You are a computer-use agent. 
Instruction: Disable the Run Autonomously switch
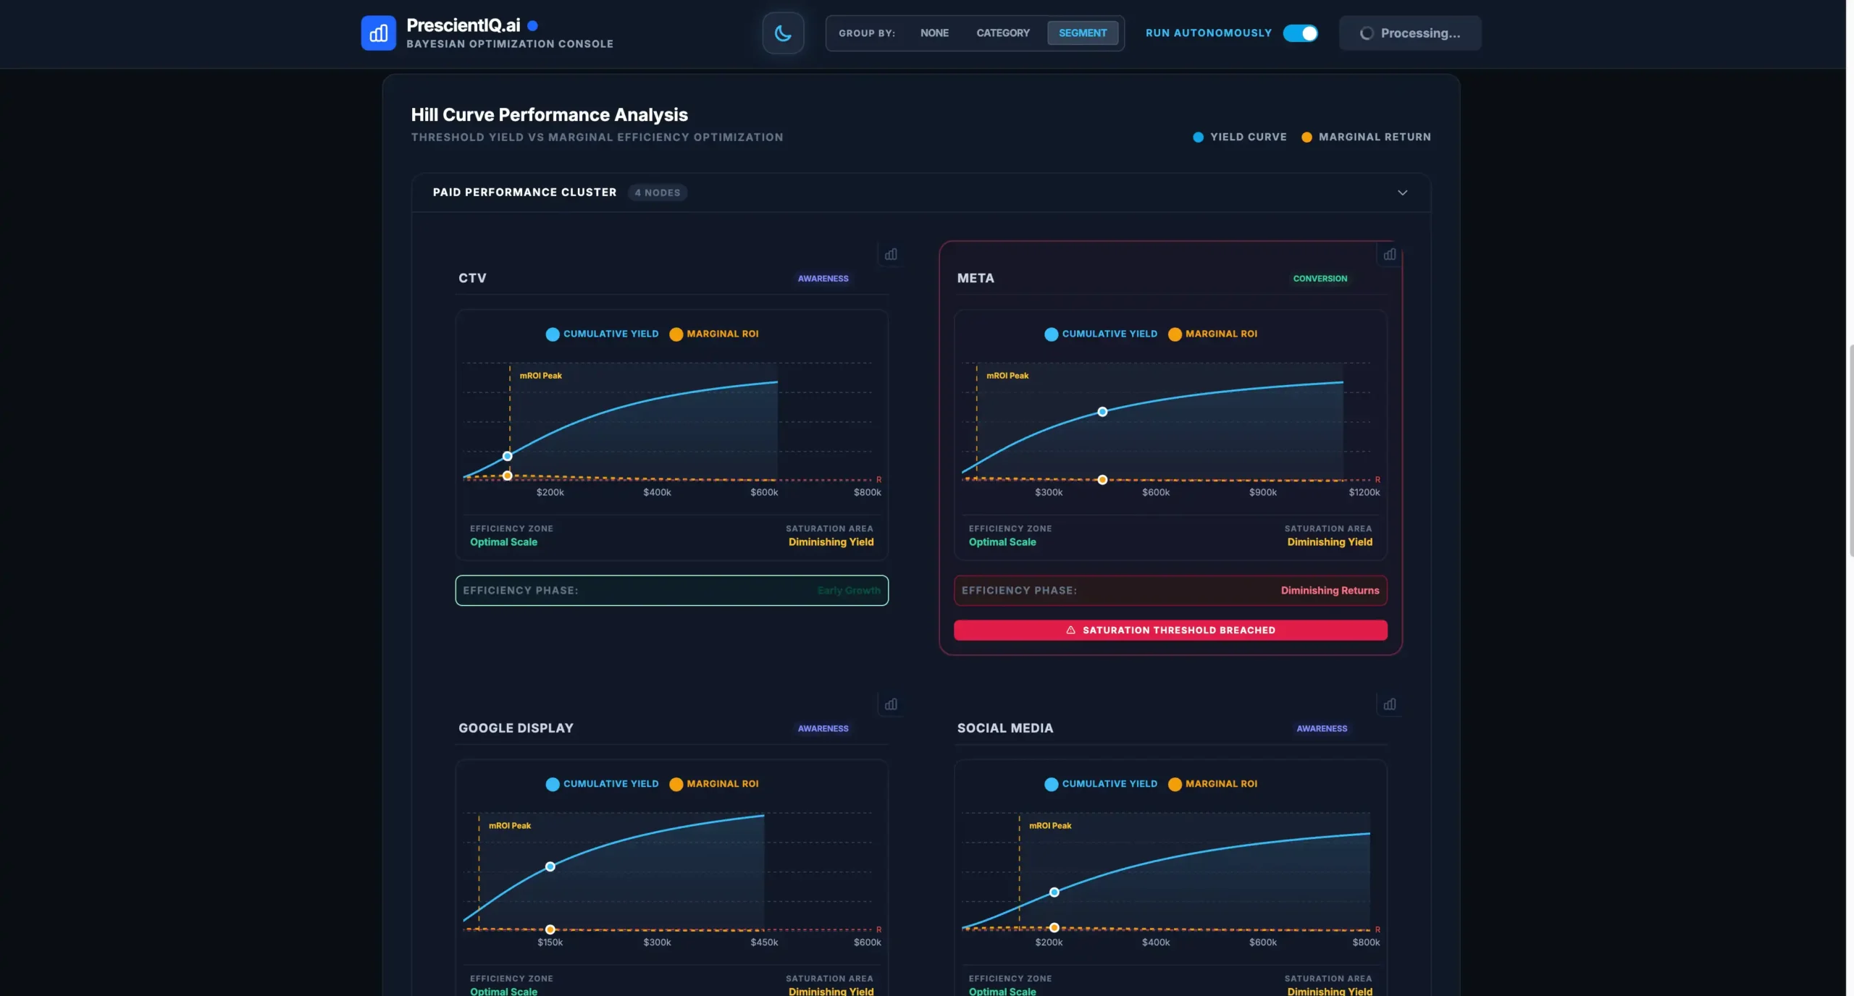pyautogui.click(x=1300, y=33)
